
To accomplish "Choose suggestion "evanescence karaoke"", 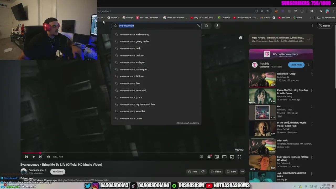I will (x=156, y=111).
